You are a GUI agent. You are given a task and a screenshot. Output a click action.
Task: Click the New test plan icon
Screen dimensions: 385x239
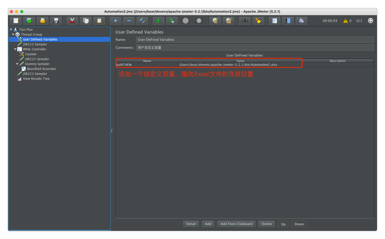click(x=16, y=21)
